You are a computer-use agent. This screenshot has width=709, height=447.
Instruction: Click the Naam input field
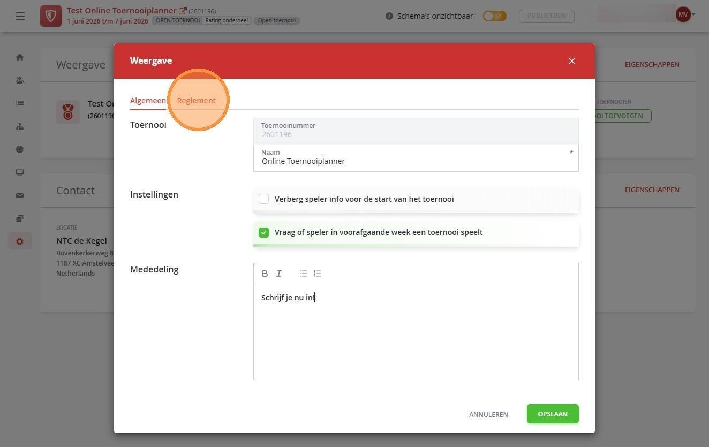point(416,158)
